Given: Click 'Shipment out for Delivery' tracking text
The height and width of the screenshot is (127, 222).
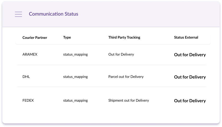Looking at the screenshot, I should (129, 100).
